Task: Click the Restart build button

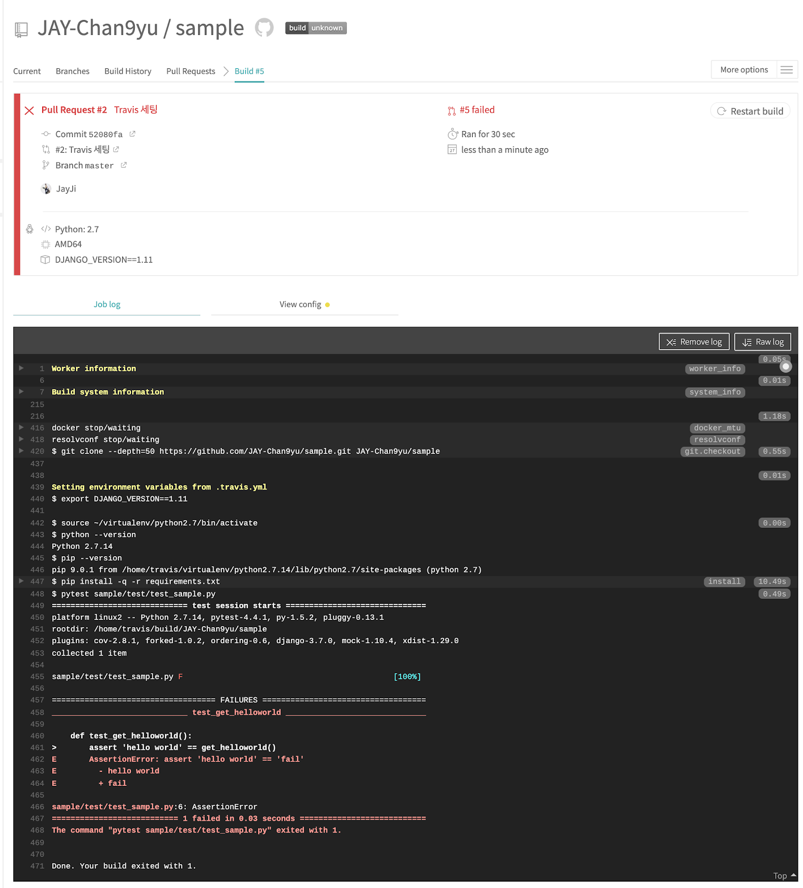Action: point(750,111)
